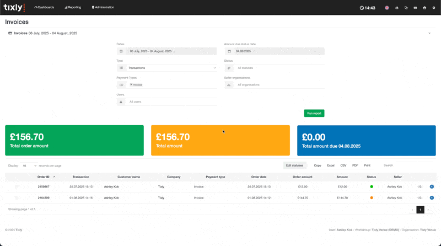This screenshot has height=246, width=441.
Task: Sort by Seller column header
Action: (x=397, y=177)
